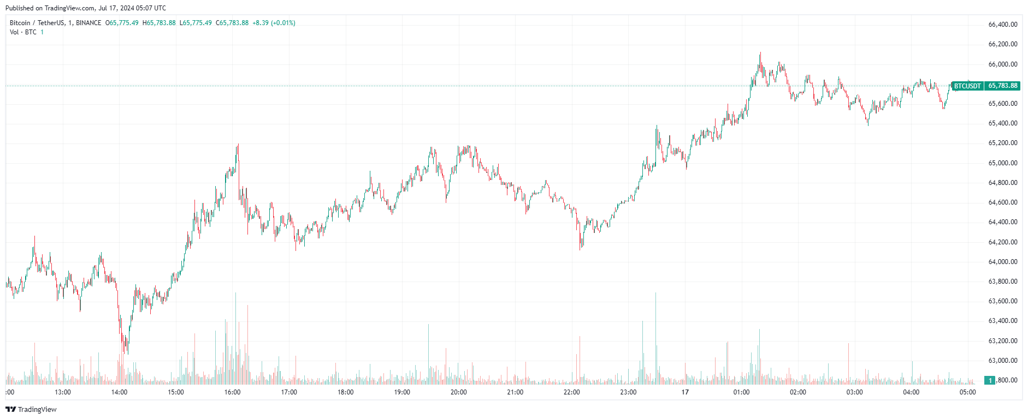
Task: Click the 21:00 time axis label
Action: (515, 392)
